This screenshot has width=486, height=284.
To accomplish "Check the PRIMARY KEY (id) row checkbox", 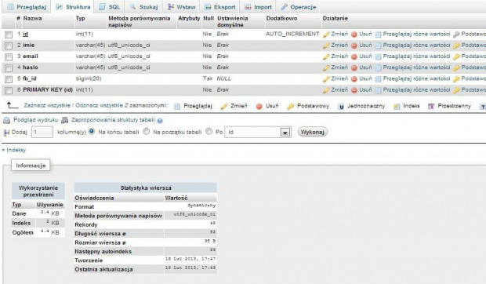I will click(x=9, y=90).
